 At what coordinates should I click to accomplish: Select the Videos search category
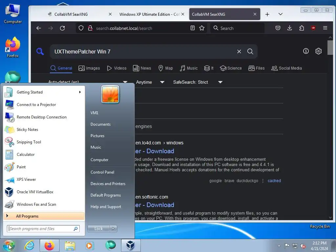click(116, 68)
